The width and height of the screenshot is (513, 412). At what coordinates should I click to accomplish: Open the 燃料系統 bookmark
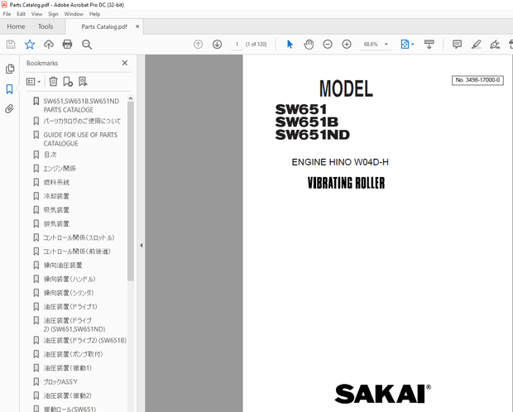coord(56,182)
